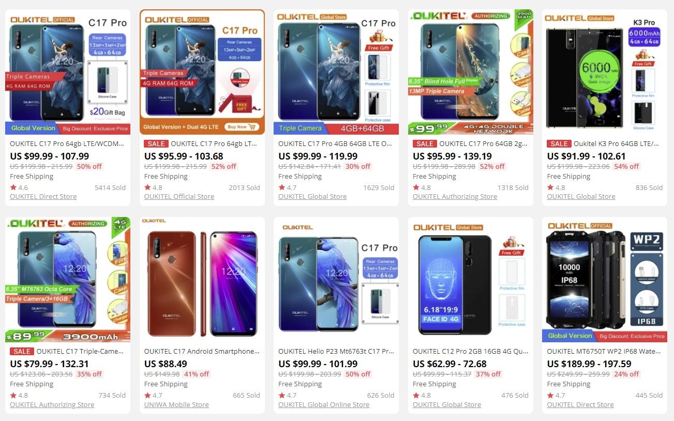Image resolution: width=674 pixels, height=421 pixels.
Task: Open the C12 Pro Face ID product image
Action: point(470,280)
